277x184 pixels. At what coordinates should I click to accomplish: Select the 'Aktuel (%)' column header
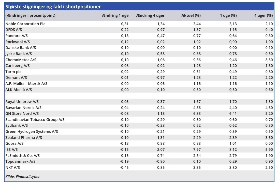tap(191, 15)
